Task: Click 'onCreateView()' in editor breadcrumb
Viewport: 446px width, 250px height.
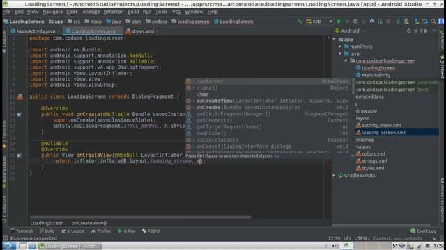Action: (x=89, y=223)
